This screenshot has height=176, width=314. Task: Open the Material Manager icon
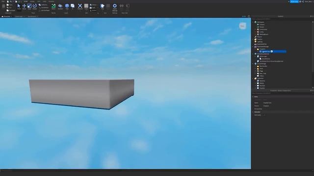coord(80,6)
